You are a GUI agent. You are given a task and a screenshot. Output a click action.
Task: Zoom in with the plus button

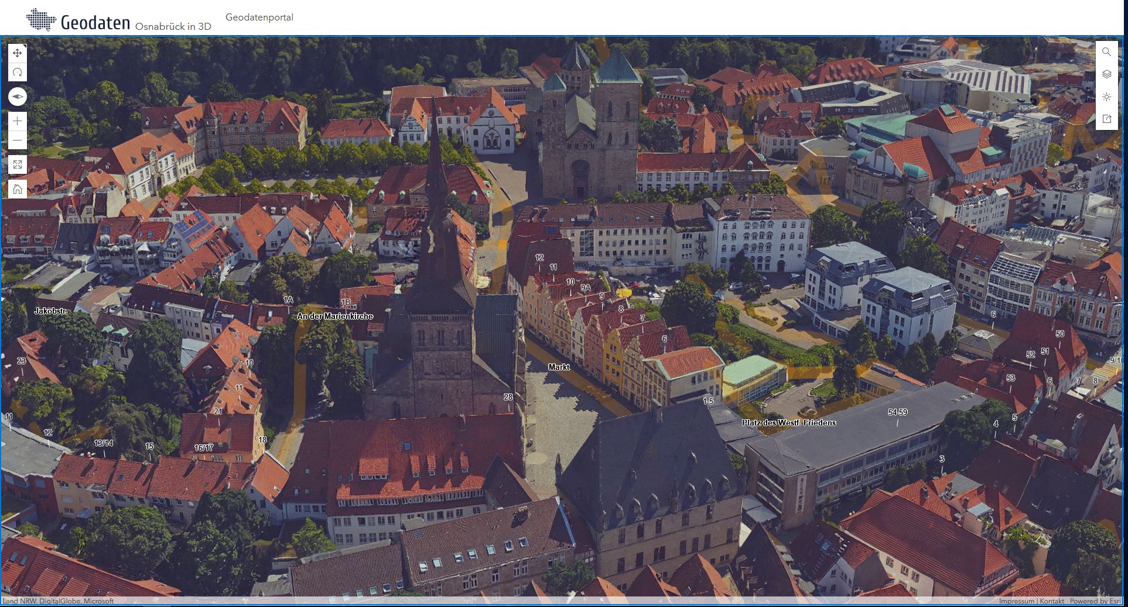[x=18, y=121]
